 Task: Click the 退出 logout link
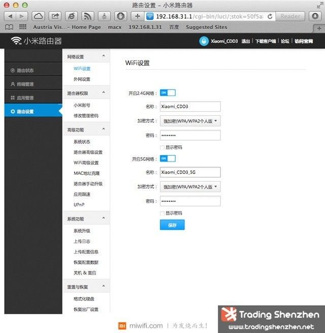pos(245,41)
